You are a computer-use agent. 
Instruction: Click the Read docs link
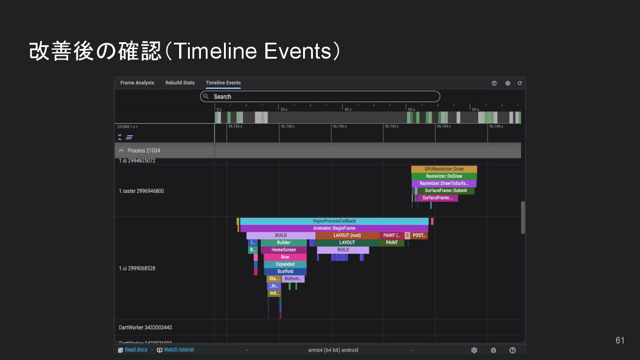click(136, 349)
